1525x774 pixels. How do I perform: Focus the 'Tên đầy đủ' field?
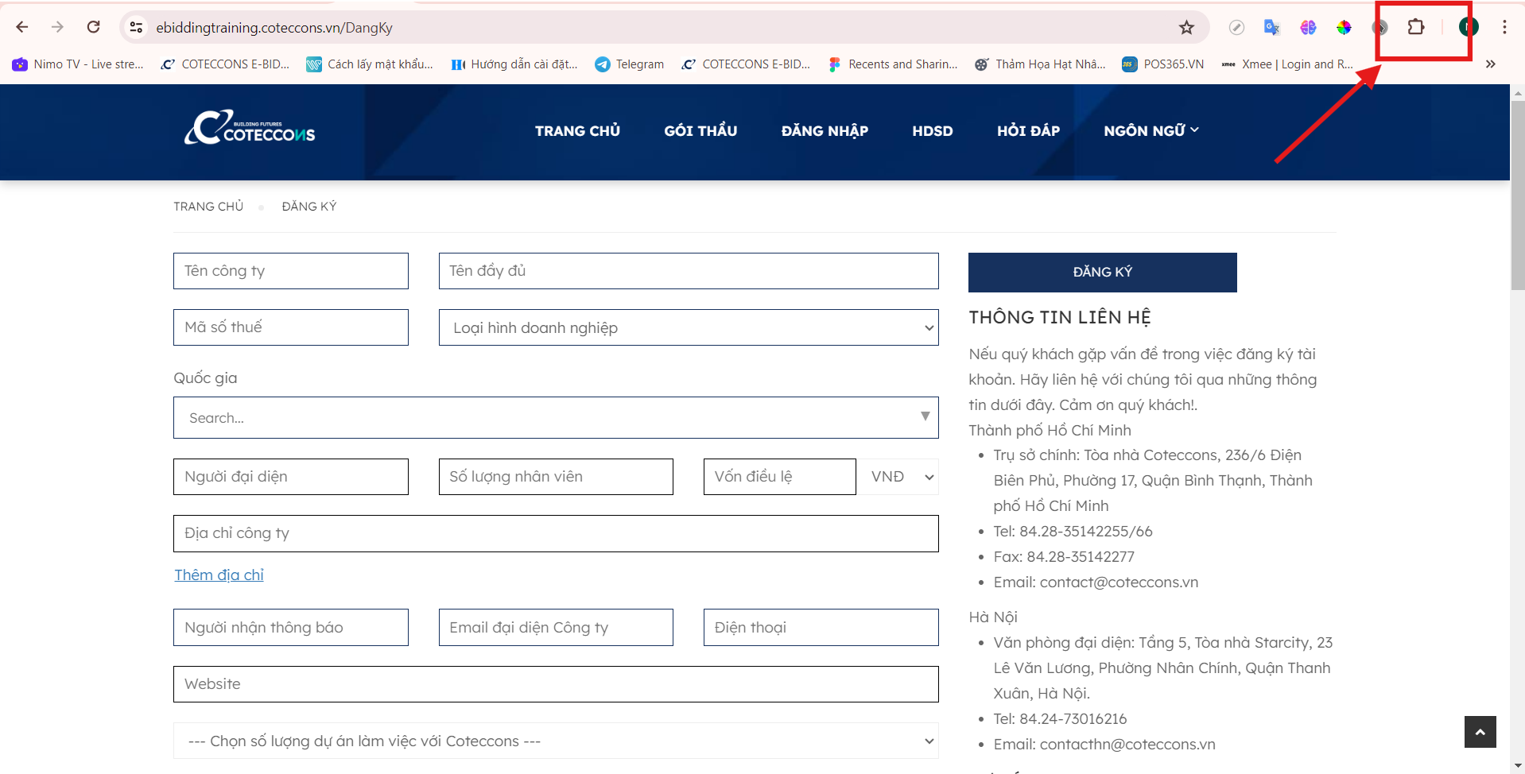tap(689, 271)
